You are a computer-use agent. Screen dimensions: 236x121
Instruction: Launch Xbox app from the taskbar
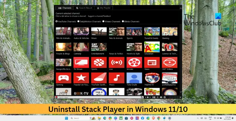(x=121, y=118)
